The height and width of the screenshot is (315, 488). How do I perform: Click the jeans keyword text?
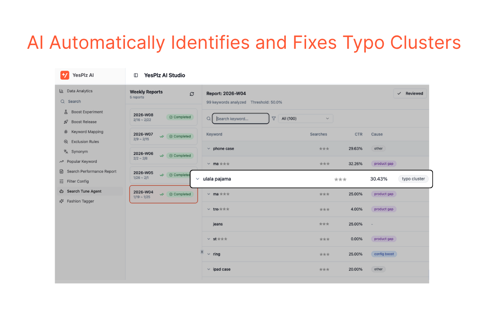click(x=218, y=224)
